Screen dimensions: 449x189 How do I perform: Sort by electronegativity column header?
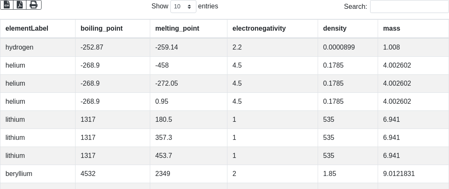click(259, 29)
